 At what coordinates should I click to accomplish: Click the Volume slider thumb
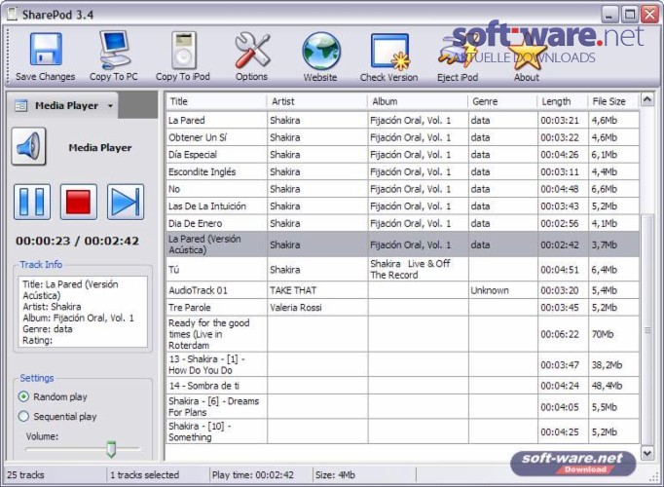tap(111, 449)
